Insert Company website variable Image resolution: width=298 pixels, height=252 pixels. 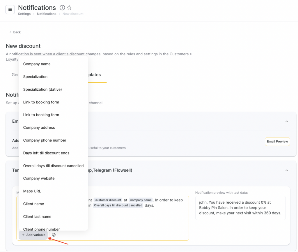[x=39, y=178]
